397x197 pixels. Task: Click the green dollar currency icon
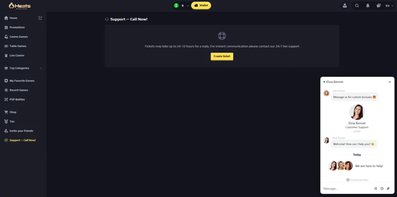[x=176, y=5]
